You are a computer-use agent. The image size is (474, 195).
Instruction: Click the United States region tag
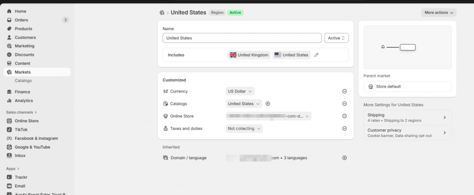[292, 55]
